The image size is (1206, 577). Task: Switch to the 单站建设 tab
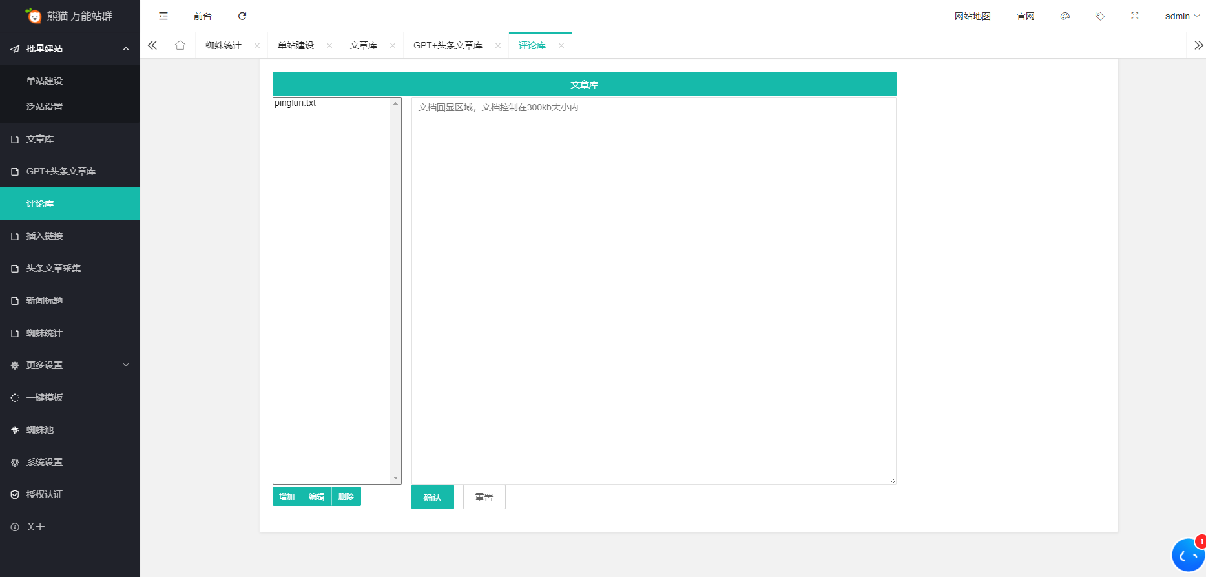point(296,45)
